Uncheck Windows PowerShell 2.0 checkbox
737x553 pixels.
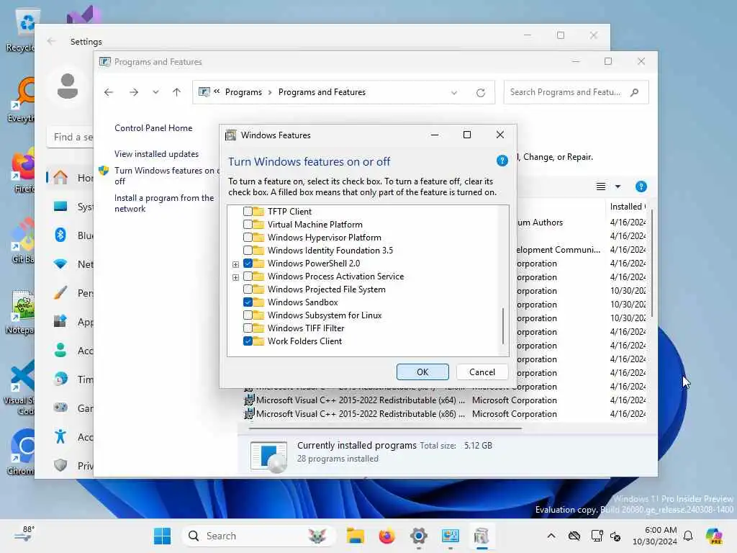(248, 264)
